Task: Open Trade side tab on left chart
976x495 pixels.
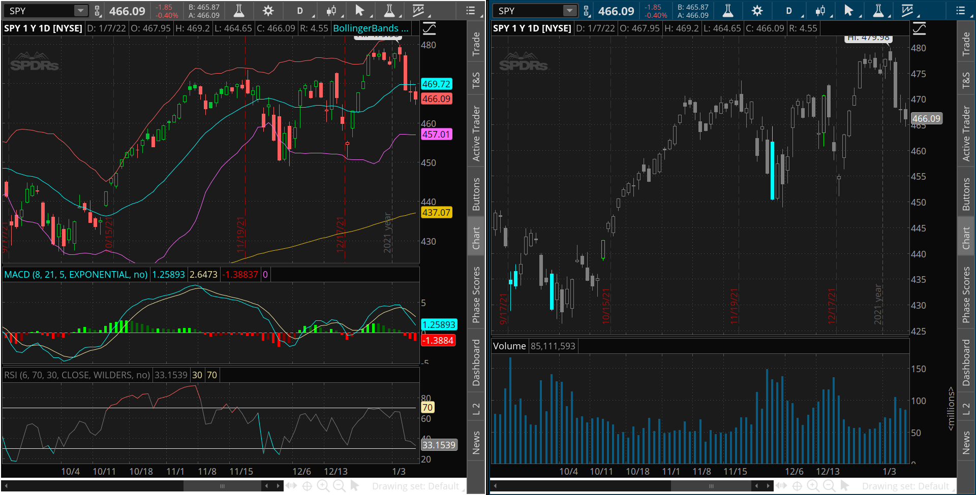Action: [x=476, y=44]
